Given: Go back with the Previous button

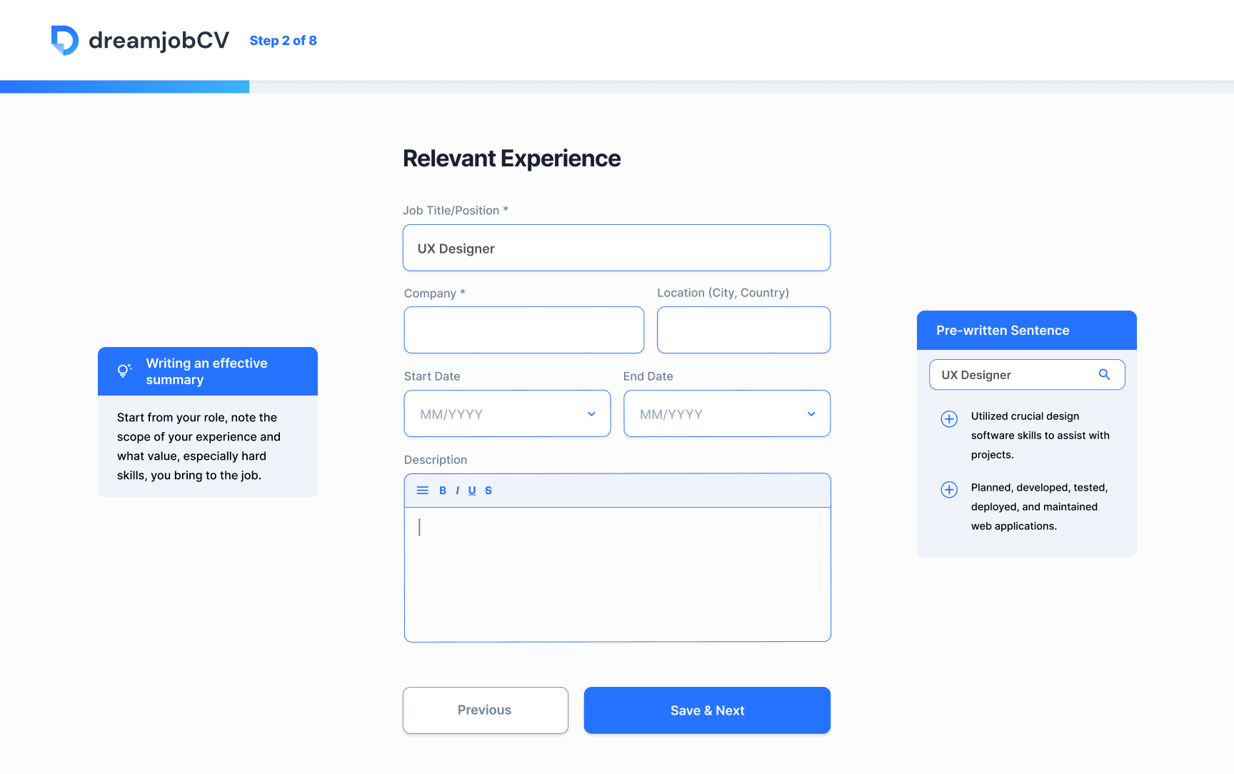Looking at the screenshot, I should (486, 710).
